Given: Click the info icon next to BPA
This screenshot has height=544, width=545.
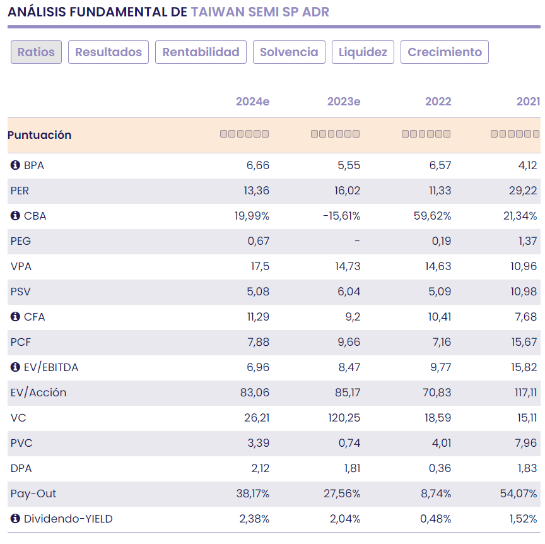Looking at the screenshot, I should 16,165.
